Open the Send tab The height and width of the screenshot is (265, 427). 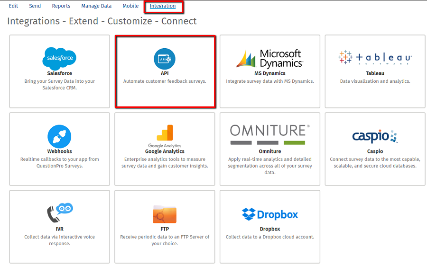(x=35, y=6)
